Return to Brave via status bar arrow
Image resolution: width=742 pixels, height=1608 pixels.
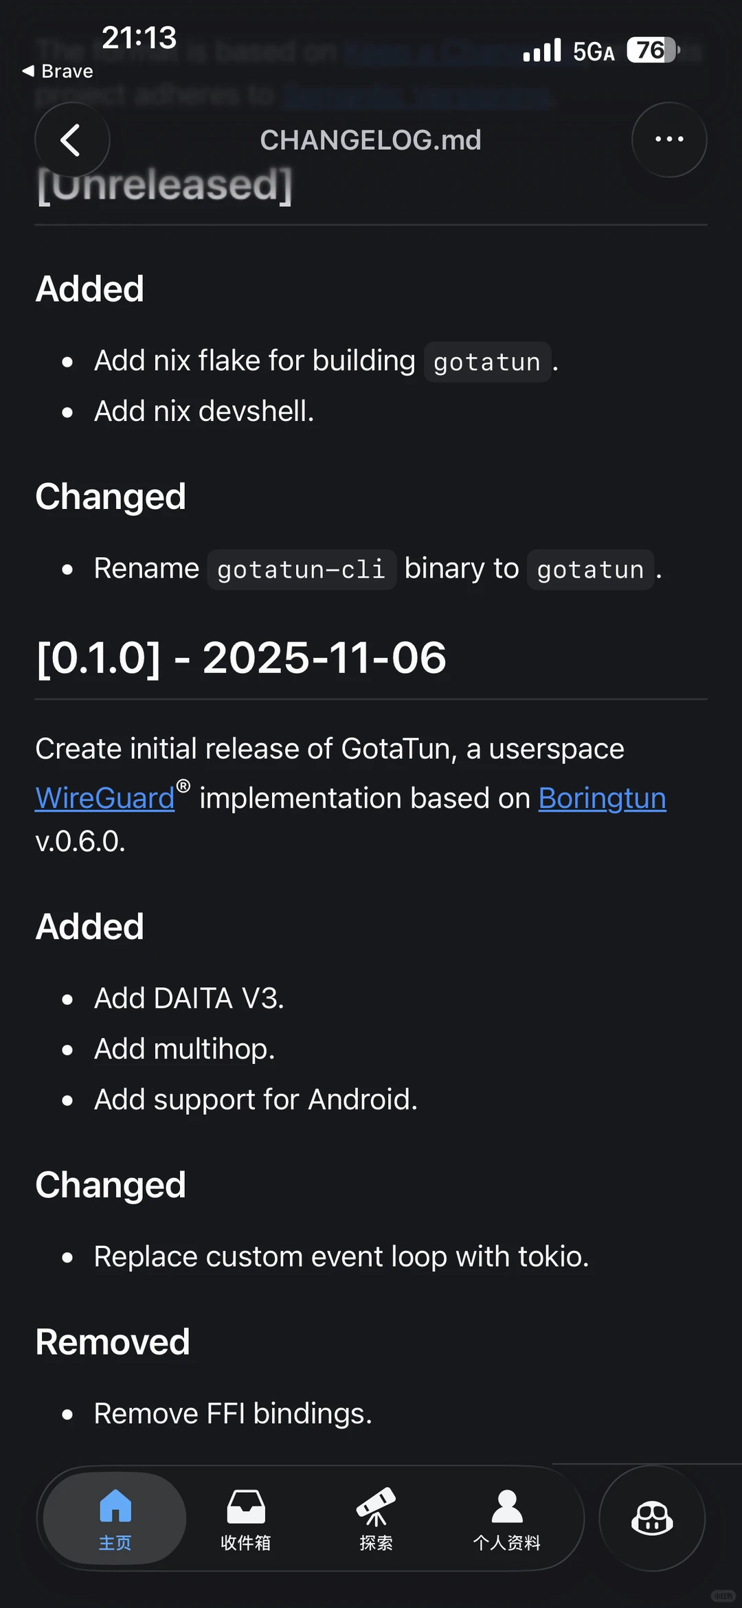tap(58, 71)
